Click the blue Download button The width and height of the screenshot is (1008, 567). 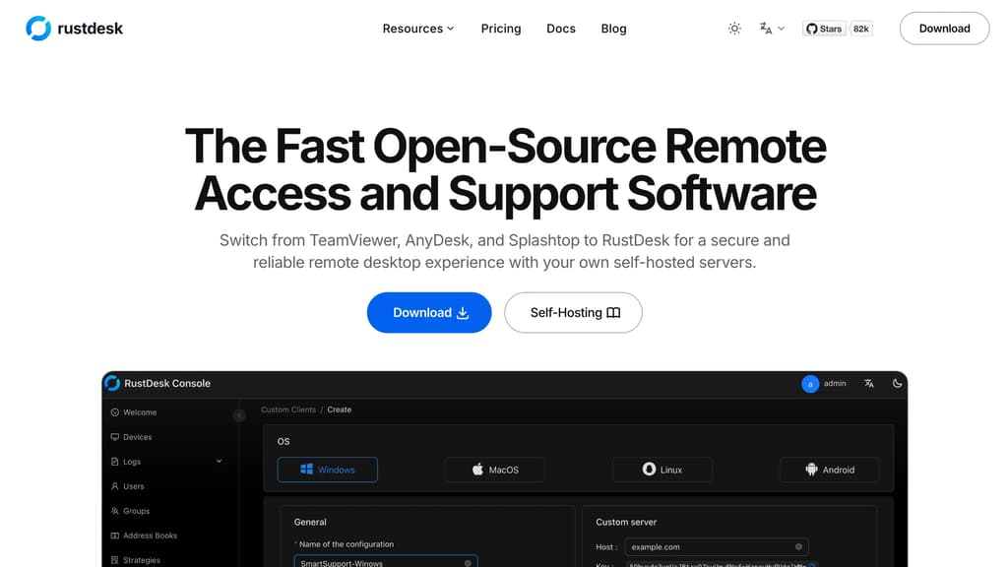[x=428, y=312]
